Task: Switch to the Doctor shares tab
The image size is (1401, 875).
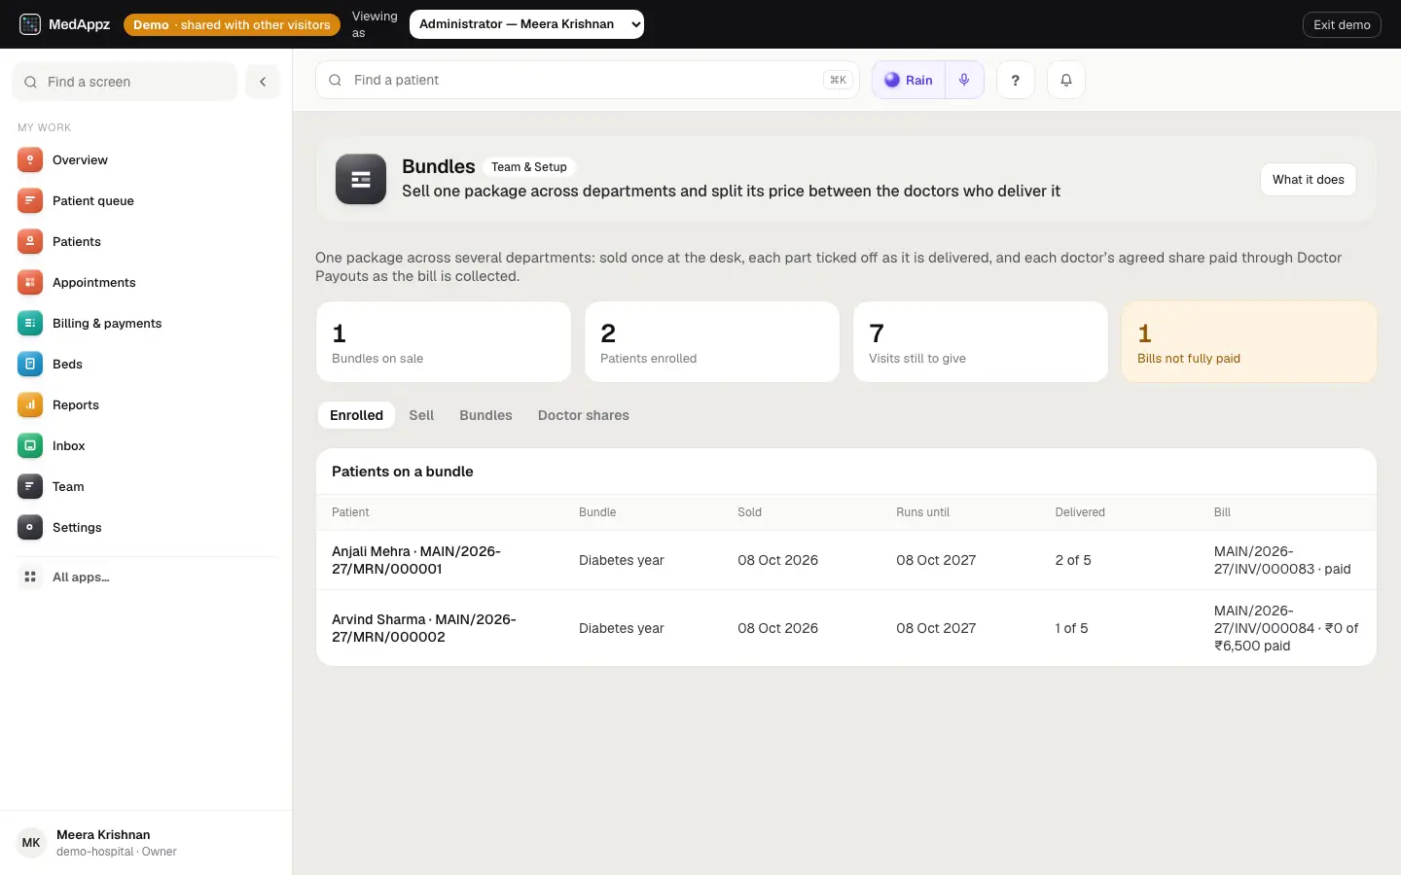Action: tap(584, 415)
